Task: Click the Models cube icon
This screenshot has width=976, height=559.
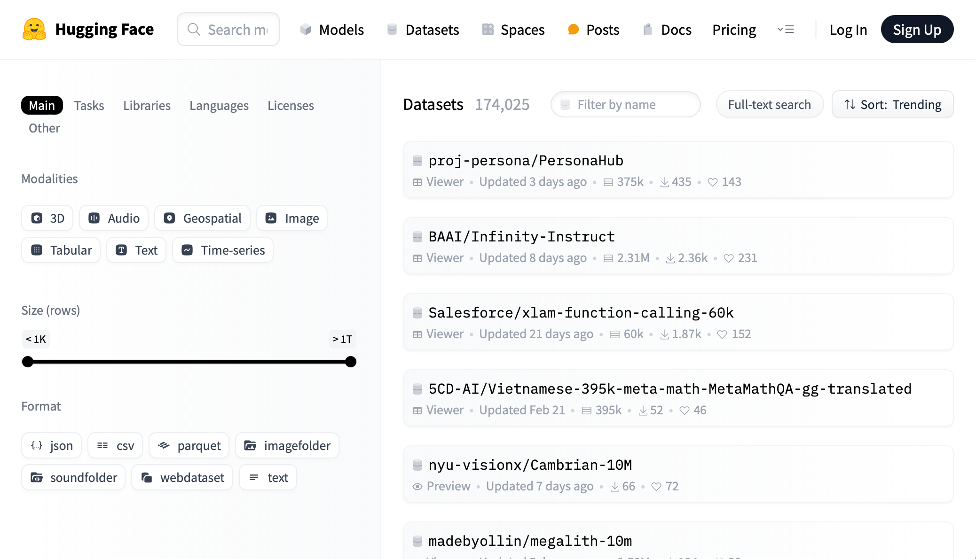Action: point(306,30)
